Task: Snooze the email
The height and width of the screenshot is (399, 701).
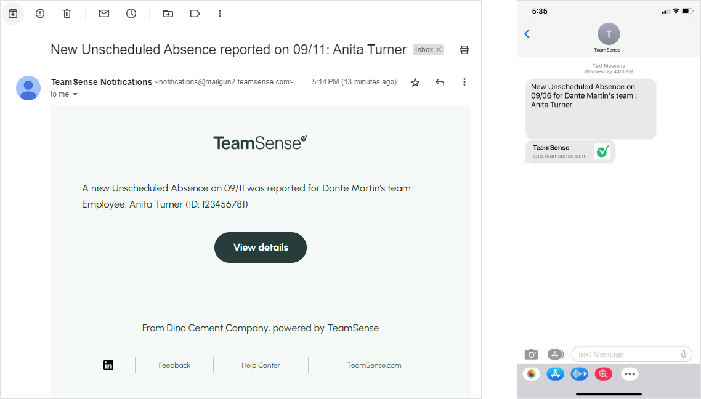Action: [x=131, y=13]
